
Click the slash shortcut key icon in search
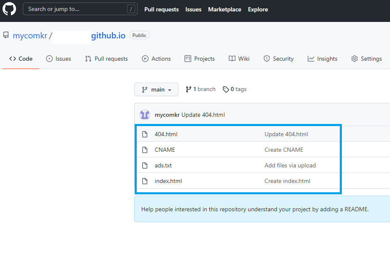pyautogui.click(x=131, y=9)
